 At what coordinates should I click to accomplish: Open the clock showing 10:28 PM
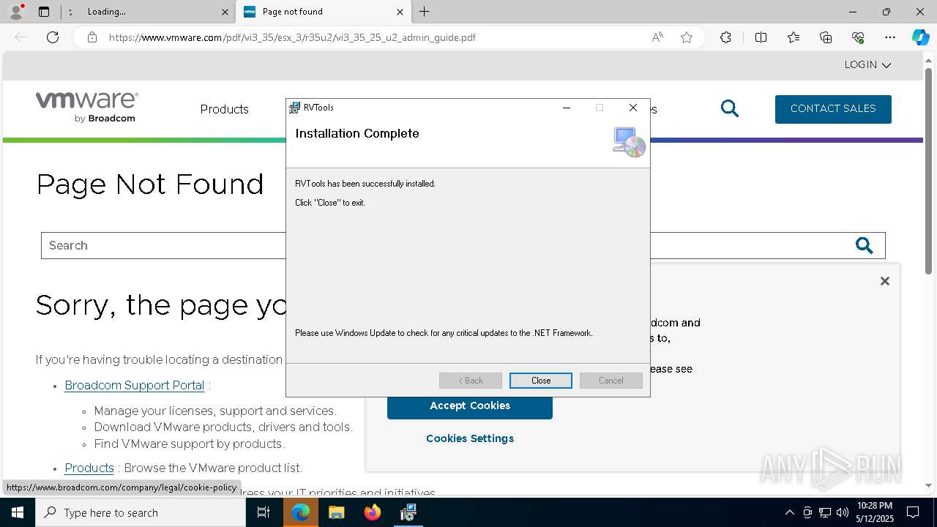tap(874, 512)
